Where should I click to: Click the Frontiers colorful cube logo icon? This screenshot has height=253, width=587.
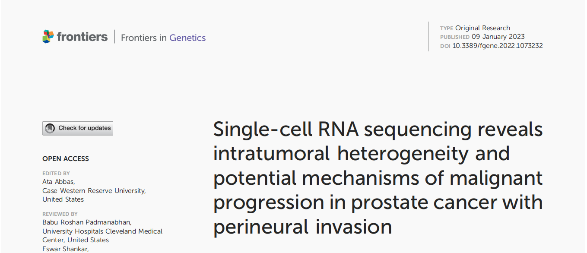click(48, 37)
